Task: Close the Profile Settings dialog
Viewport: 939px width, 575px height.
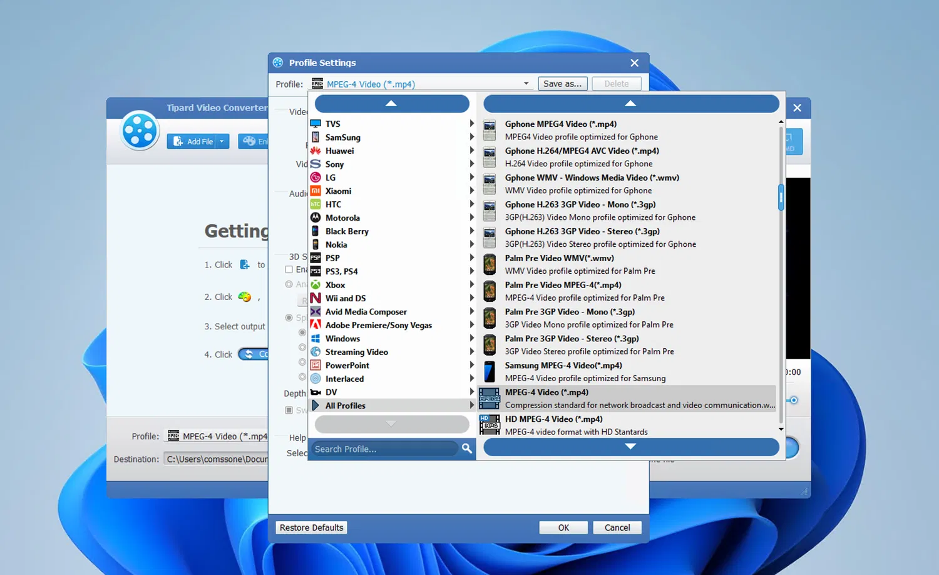Action: [x=635, y=62]
